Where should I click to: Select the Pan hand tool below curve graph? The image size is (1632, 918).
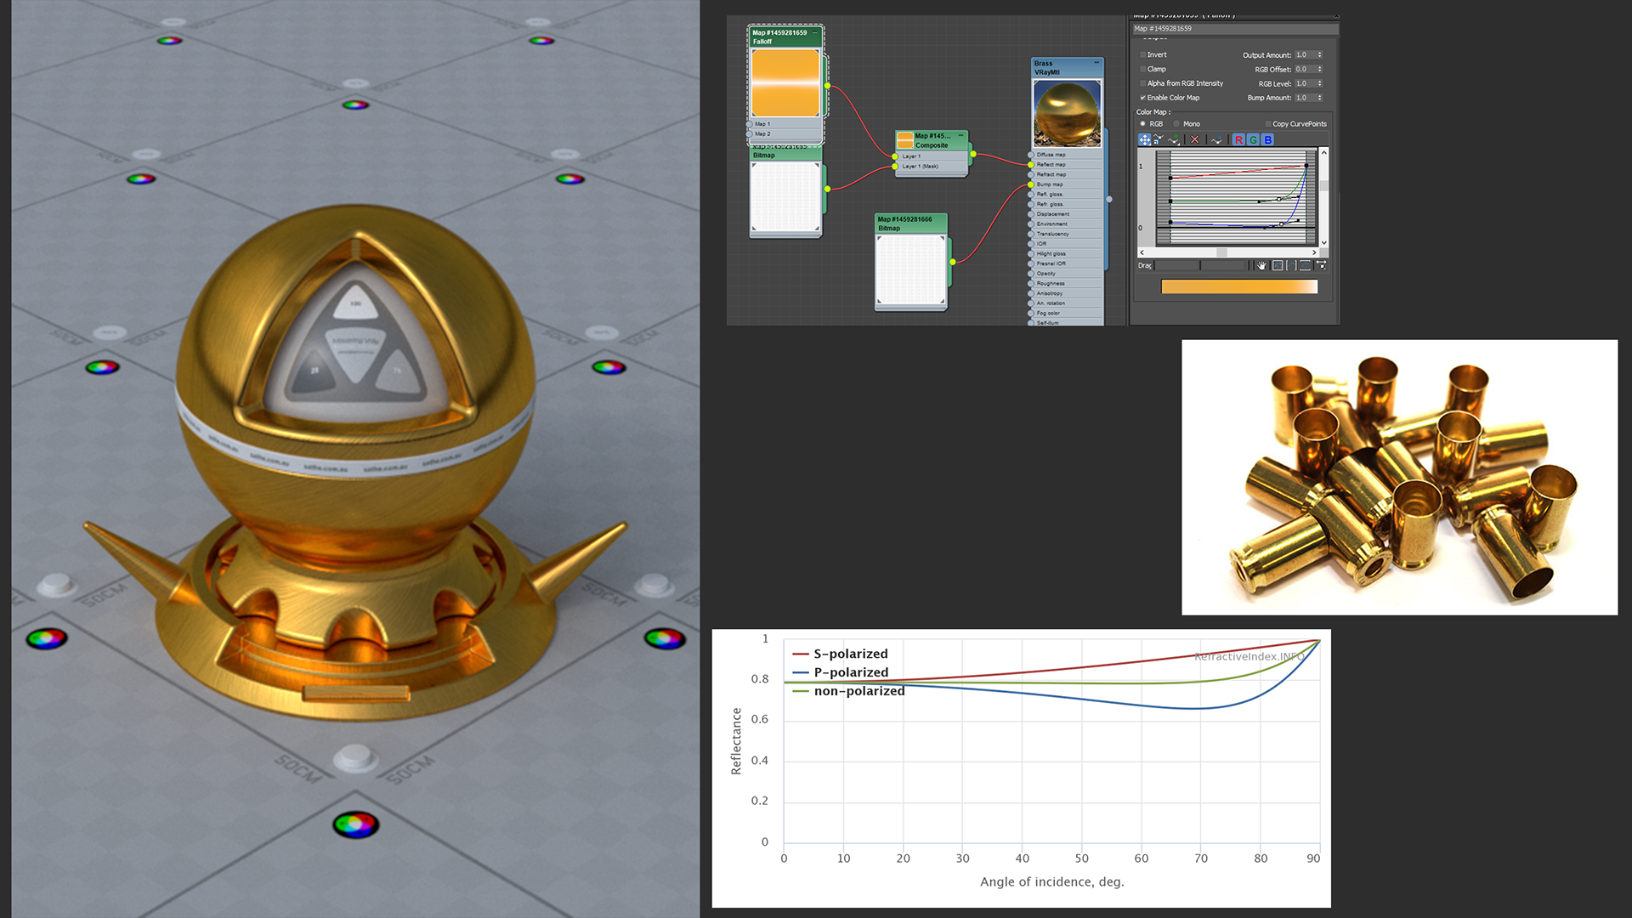click(1261, 265)
